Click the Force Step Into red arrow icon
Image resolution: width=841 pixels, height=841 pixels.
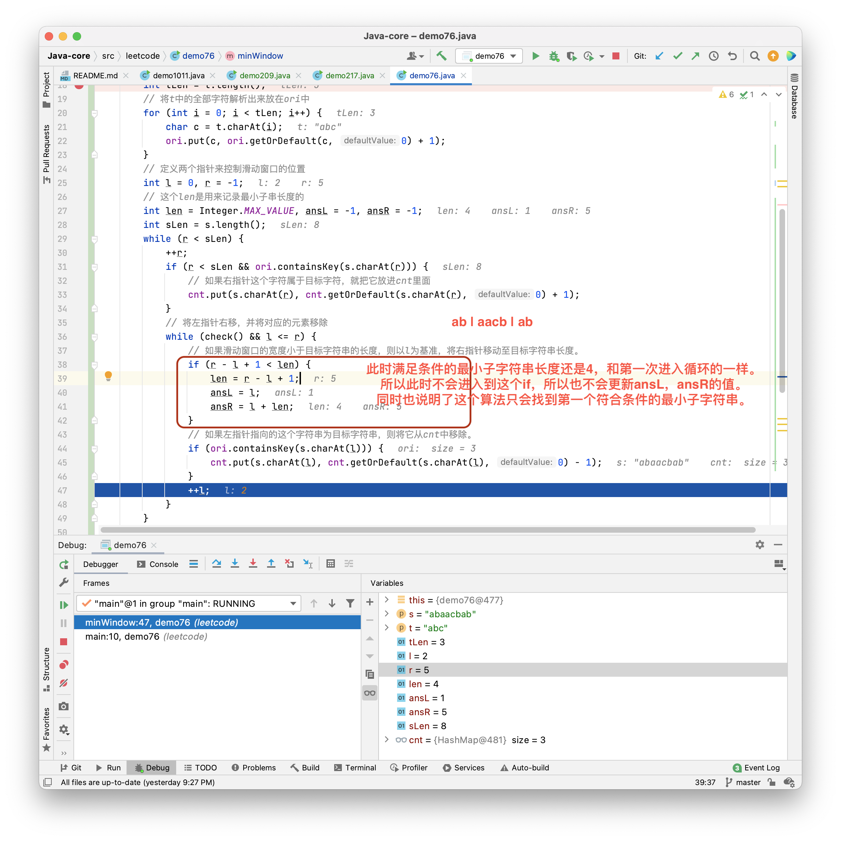pyautogui.click(x=253, y=564)
